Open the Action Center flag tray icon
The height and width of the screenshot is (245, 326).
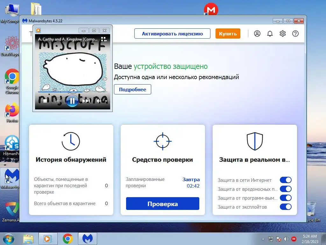pos(278,239)
